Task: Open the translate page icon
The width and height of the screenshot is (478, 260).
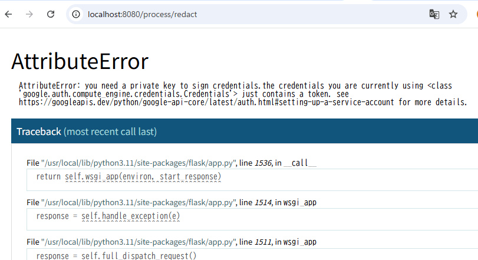Action: pos(434,14)
